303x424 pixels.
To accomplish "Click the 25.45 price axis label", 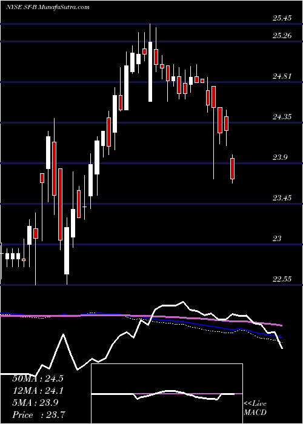I will 282,18.
